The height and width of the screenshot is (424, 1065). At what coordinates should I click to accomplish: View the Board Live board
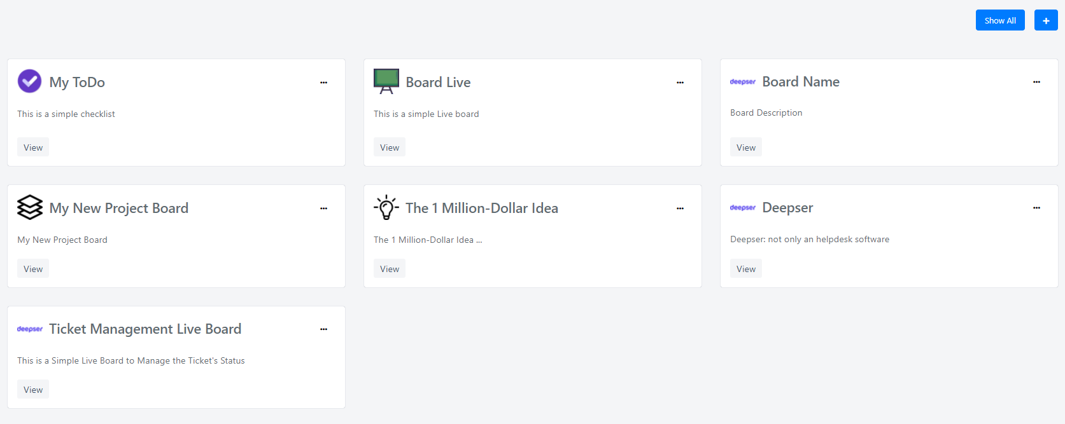pyautogui.click(x=390, y=147)
